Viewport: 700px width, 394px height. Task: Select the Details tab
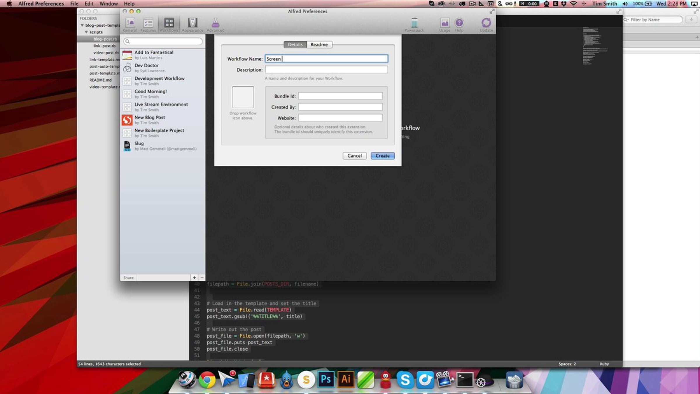coord(295,45)
